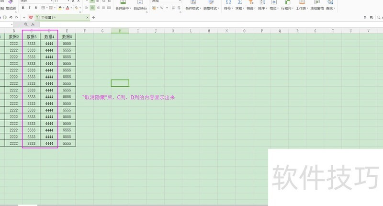Toggle center horizontal alignment
Image resolution: width=383 pixels, height=206 pixels.
click(92, 8)
